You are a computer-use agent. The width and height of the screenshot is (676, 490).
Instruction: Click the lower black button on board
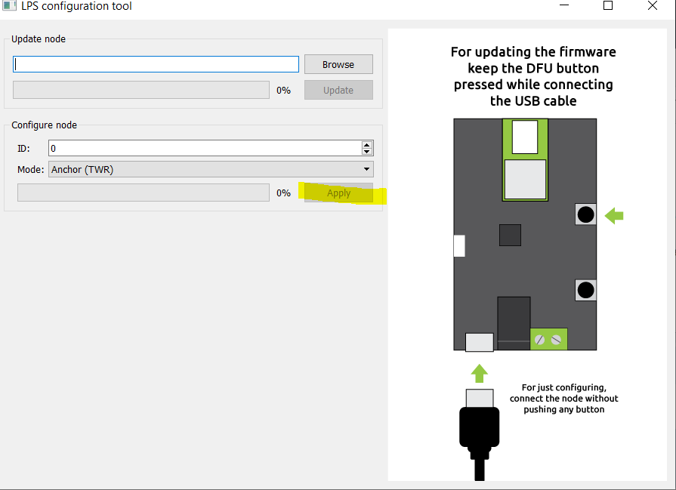click(585, 290)
